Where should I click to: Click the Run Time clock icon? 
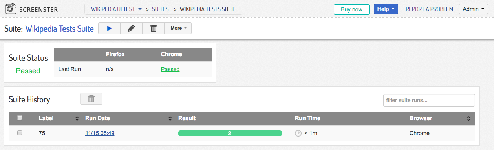point(298,133)
